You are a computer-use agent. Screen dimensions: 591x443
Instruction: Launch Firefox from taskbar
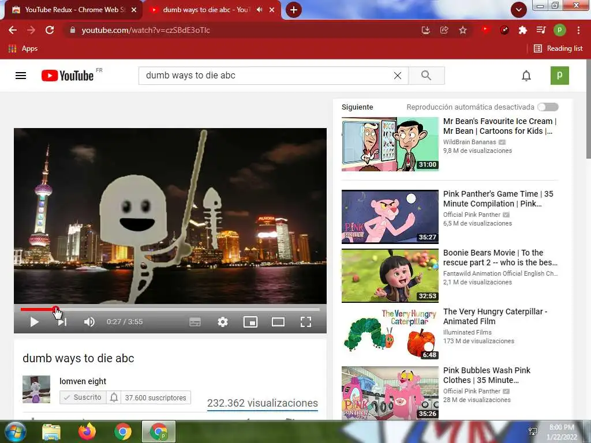click(87, 431)
